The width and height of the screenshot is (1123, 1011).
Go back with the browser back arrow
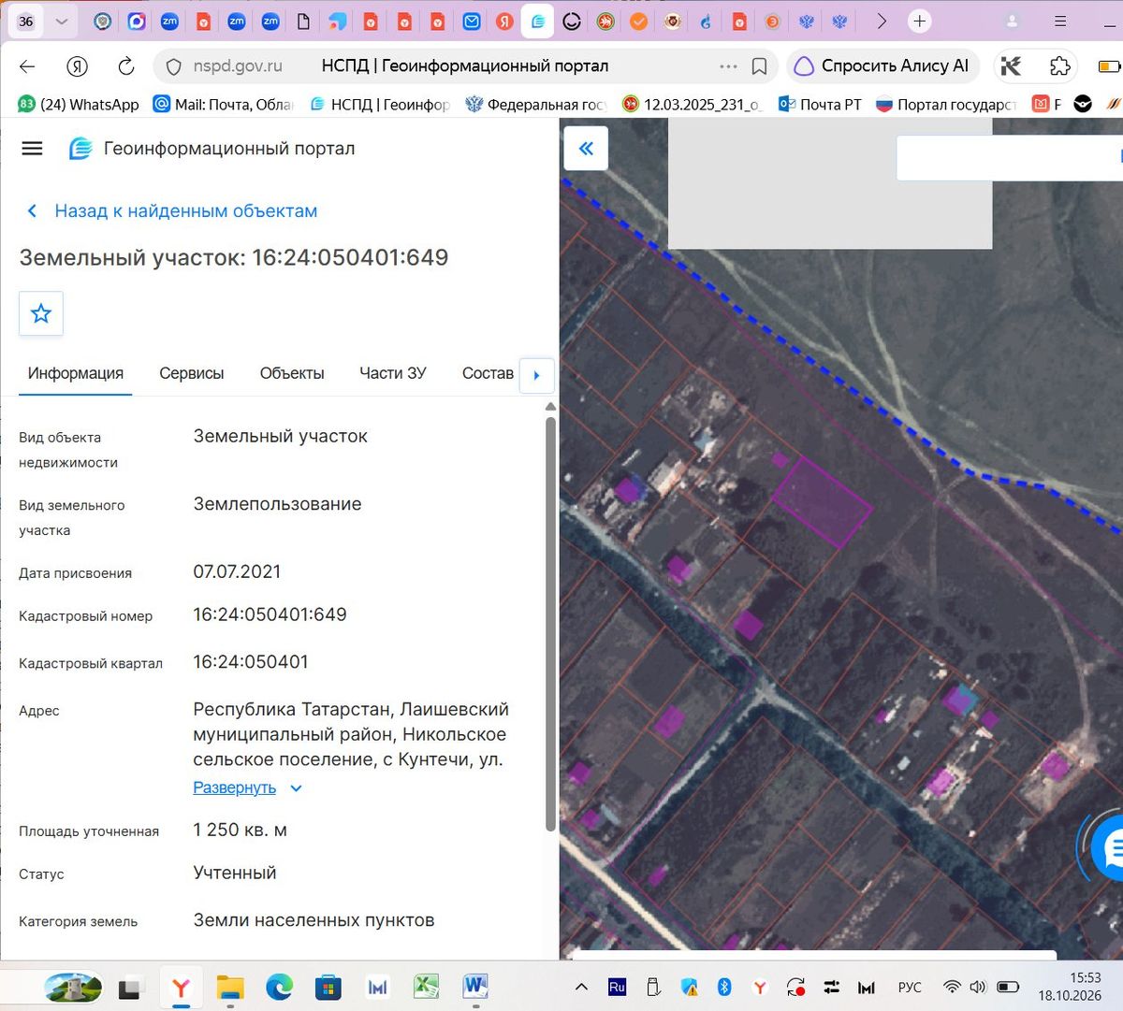(27, 66)
